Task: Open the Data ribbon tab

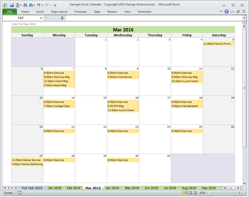Action: (97, 12)
